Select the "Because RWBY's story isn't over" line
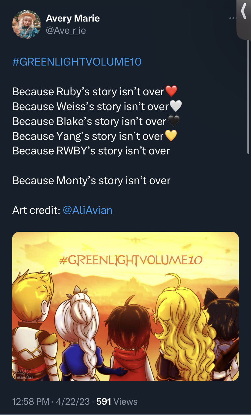Viewport: 251px width, 415px height. (91, 151)
